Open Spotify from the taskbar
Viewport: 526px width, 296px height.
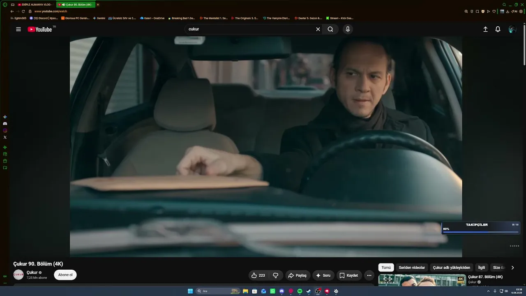300,291
